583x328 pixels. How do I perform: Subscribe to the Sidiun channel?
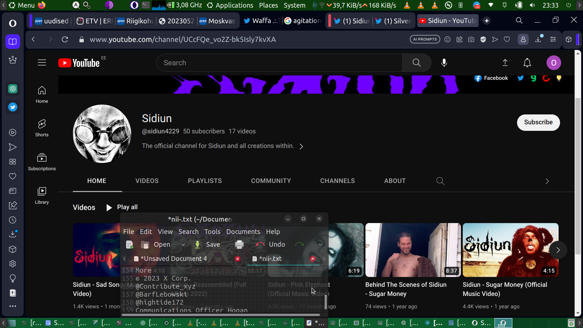[x=539, y=122]
